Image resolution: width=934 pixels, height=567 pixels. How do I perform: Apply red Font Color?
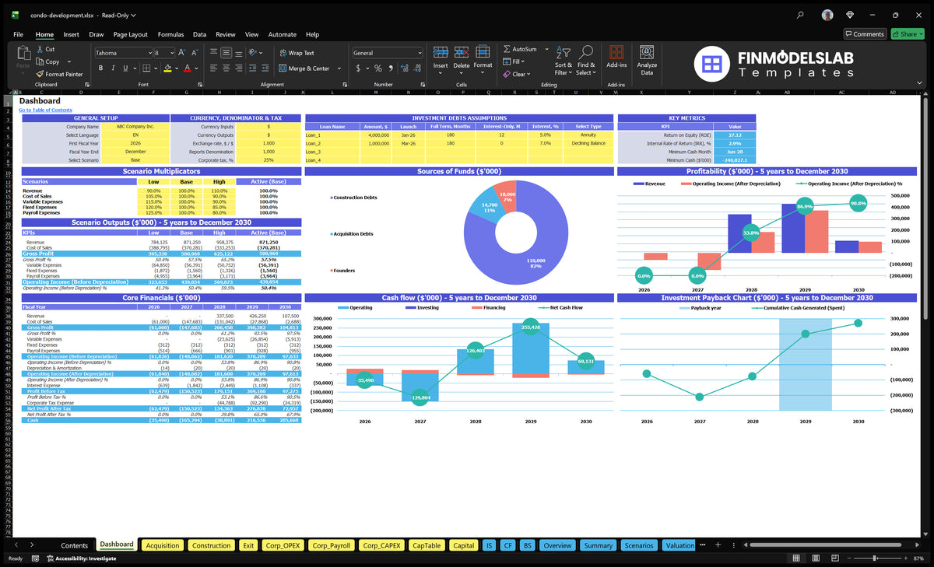coord(186,68)
